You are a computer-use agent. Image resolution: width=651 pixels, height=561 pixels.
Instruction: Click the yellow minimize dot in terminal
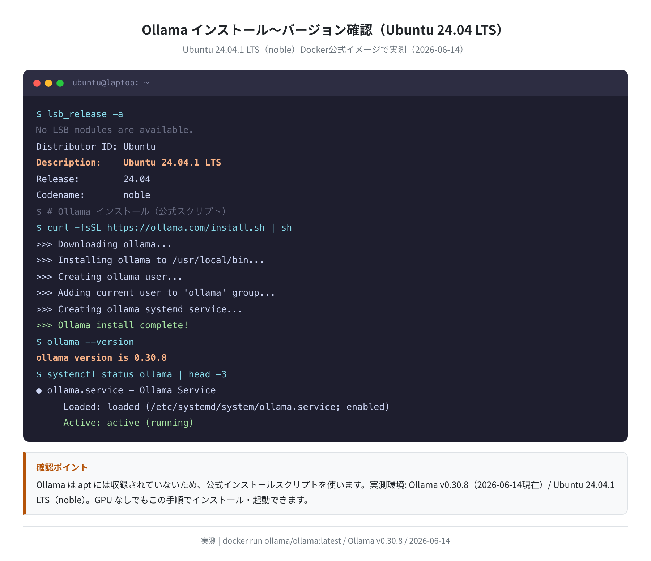(x=48, y=83)
